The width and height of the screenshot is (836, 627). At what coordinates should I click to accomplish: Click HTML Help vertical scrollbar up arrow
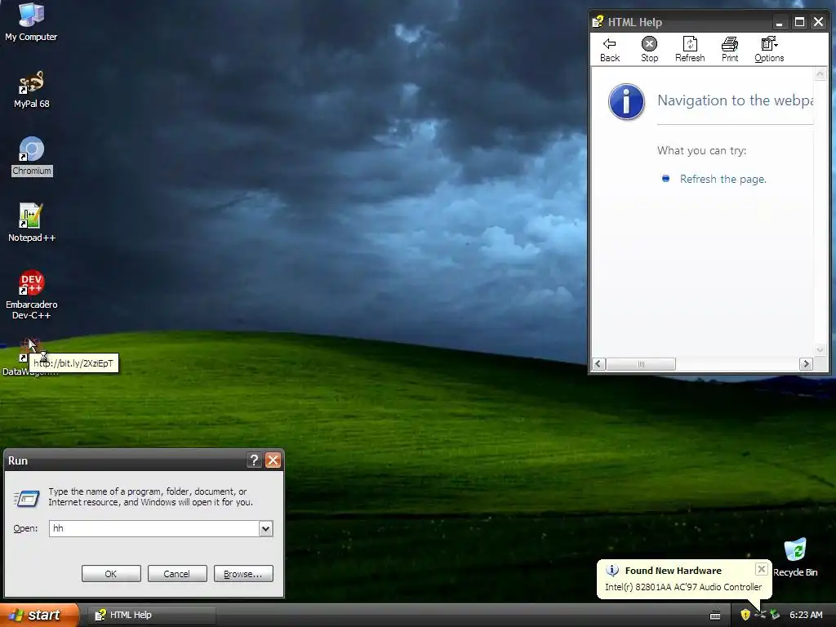pyautogui.click(x=820, y=74)
